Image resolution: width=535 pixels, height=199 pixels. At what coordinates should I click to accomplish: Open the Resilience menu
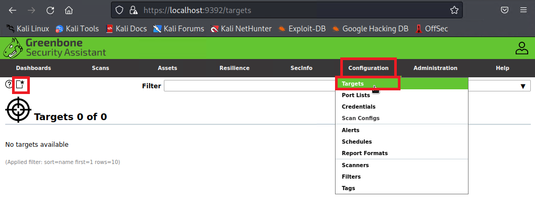235,68
